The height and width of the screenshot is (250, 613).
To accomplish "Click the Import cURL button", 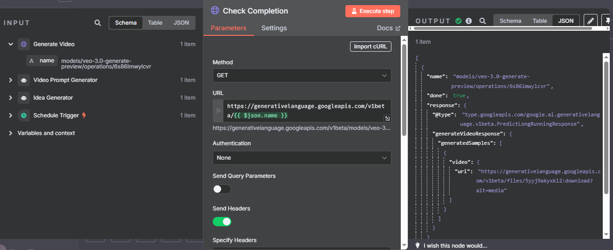I will [370, 47].
